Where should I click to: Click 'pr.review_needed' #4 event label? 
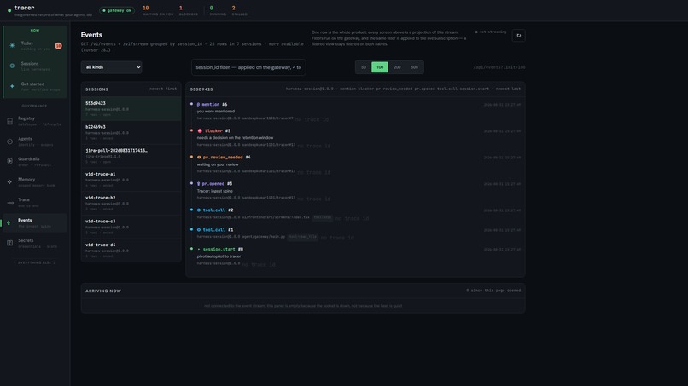point(223,158)
